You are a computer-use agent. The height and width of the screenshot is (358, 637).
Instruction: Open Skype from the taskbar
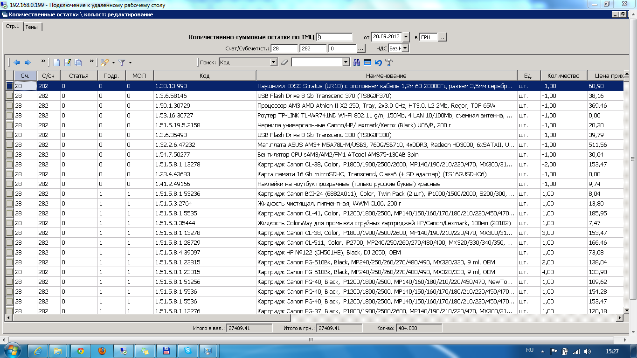click(x=188, y=351)
